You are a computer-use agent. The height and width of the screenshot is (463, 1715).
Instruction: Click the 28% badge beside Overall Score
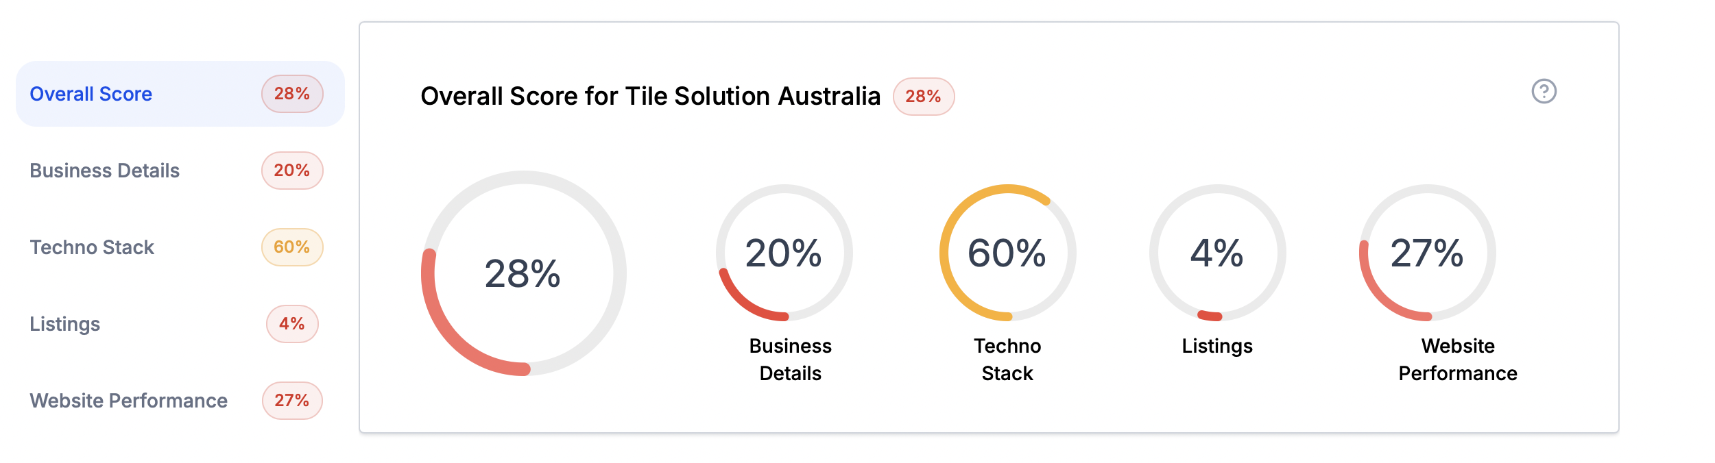click(x=292, y=94)
